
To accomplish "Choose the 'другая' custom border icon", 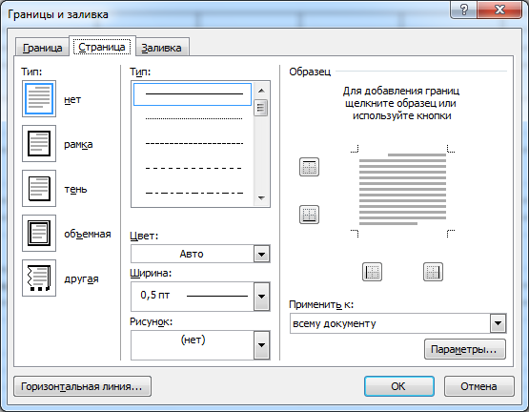I will pyautogui.click(x=39, y=278).
